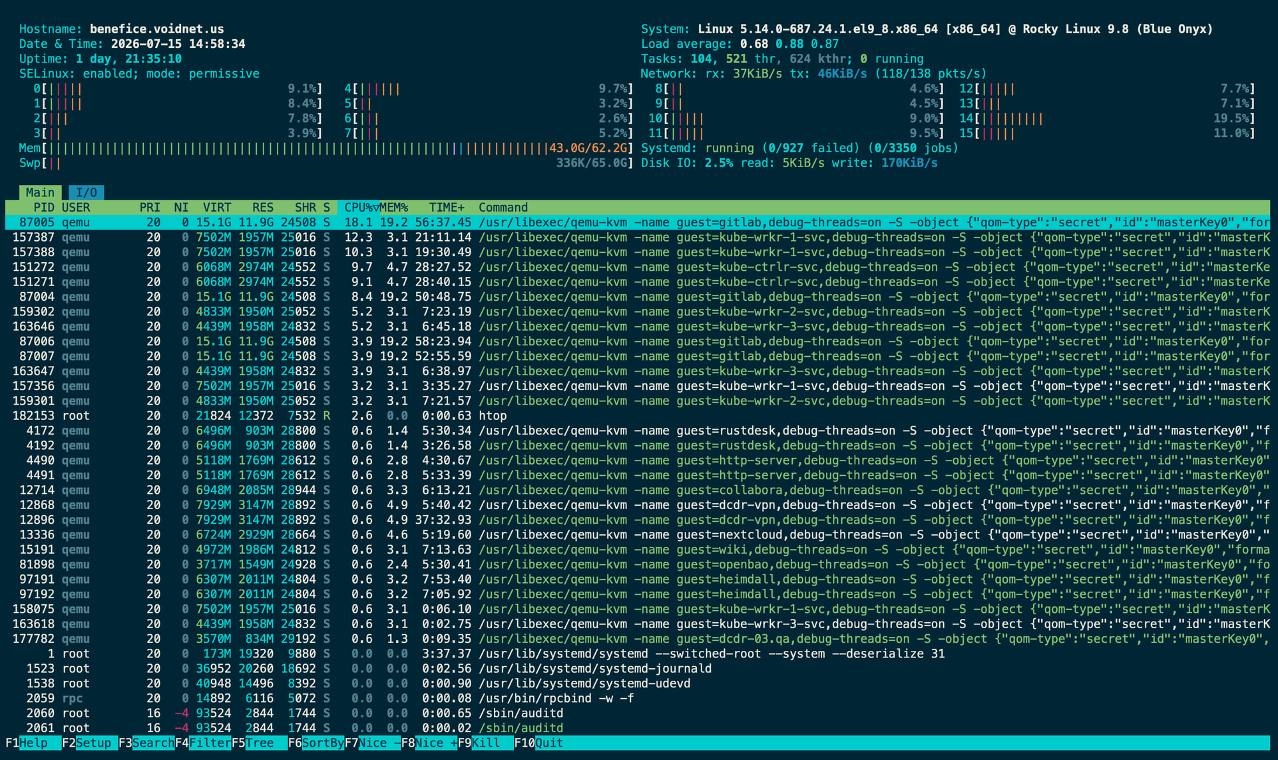Click F10 Quit button
Image resolution: width=1278 pixels, height=760 pixels.
pyautogui.click(x=539, y=743)
